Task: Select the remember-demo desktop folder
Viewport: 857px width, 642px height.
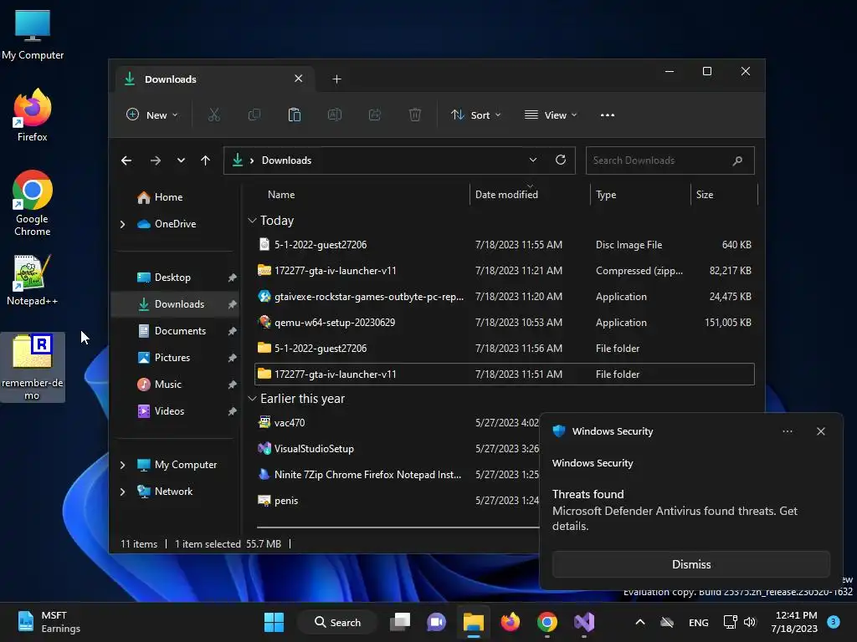Action: (x=33, y=368)
